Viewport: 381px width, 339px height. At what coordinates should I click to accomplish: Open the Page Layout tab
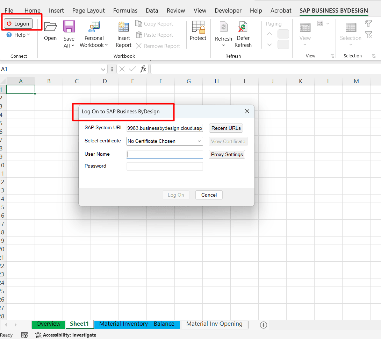88,10
